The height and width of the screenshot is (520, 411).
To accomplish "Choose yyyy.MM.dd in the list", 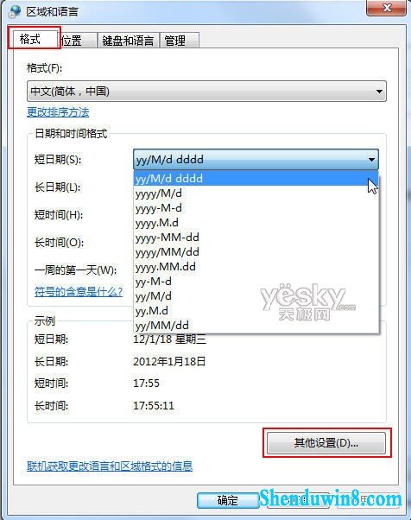I will tap(256, 266).
